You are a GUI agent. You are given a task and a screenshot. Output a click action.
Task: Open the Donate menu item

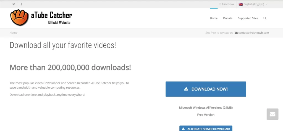pyautogui.click(x=228, y=18)
